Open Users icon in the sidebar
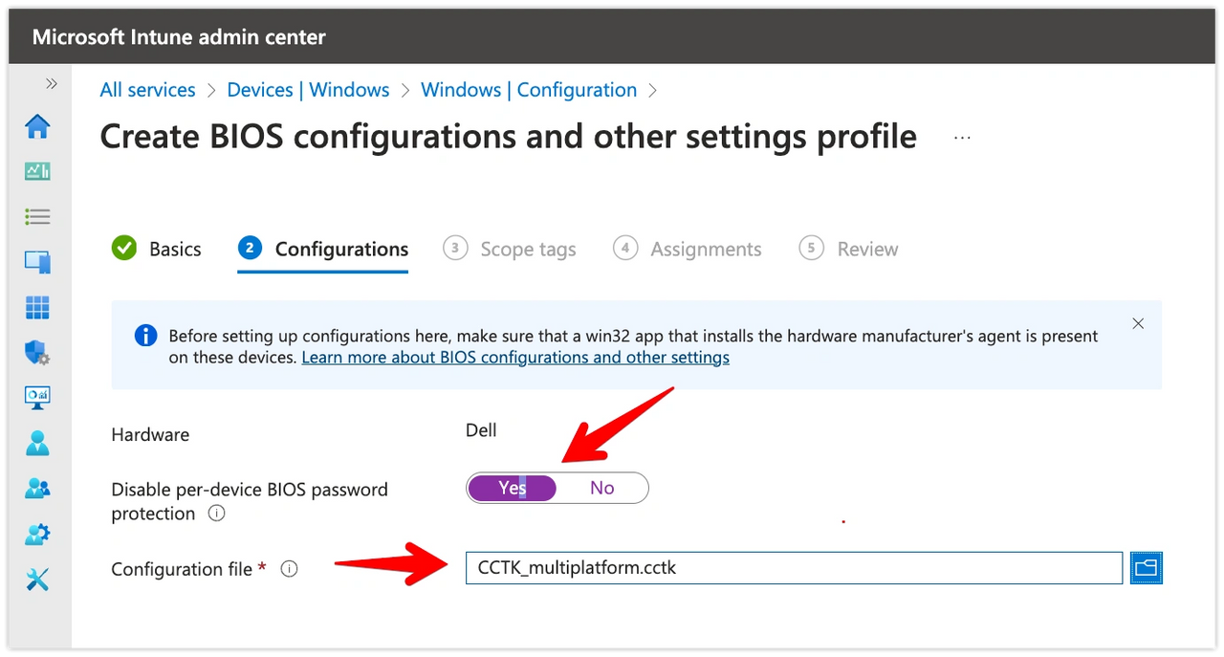Image resolution: width=1224 pixels, height=657 pixels. (37, 444)
